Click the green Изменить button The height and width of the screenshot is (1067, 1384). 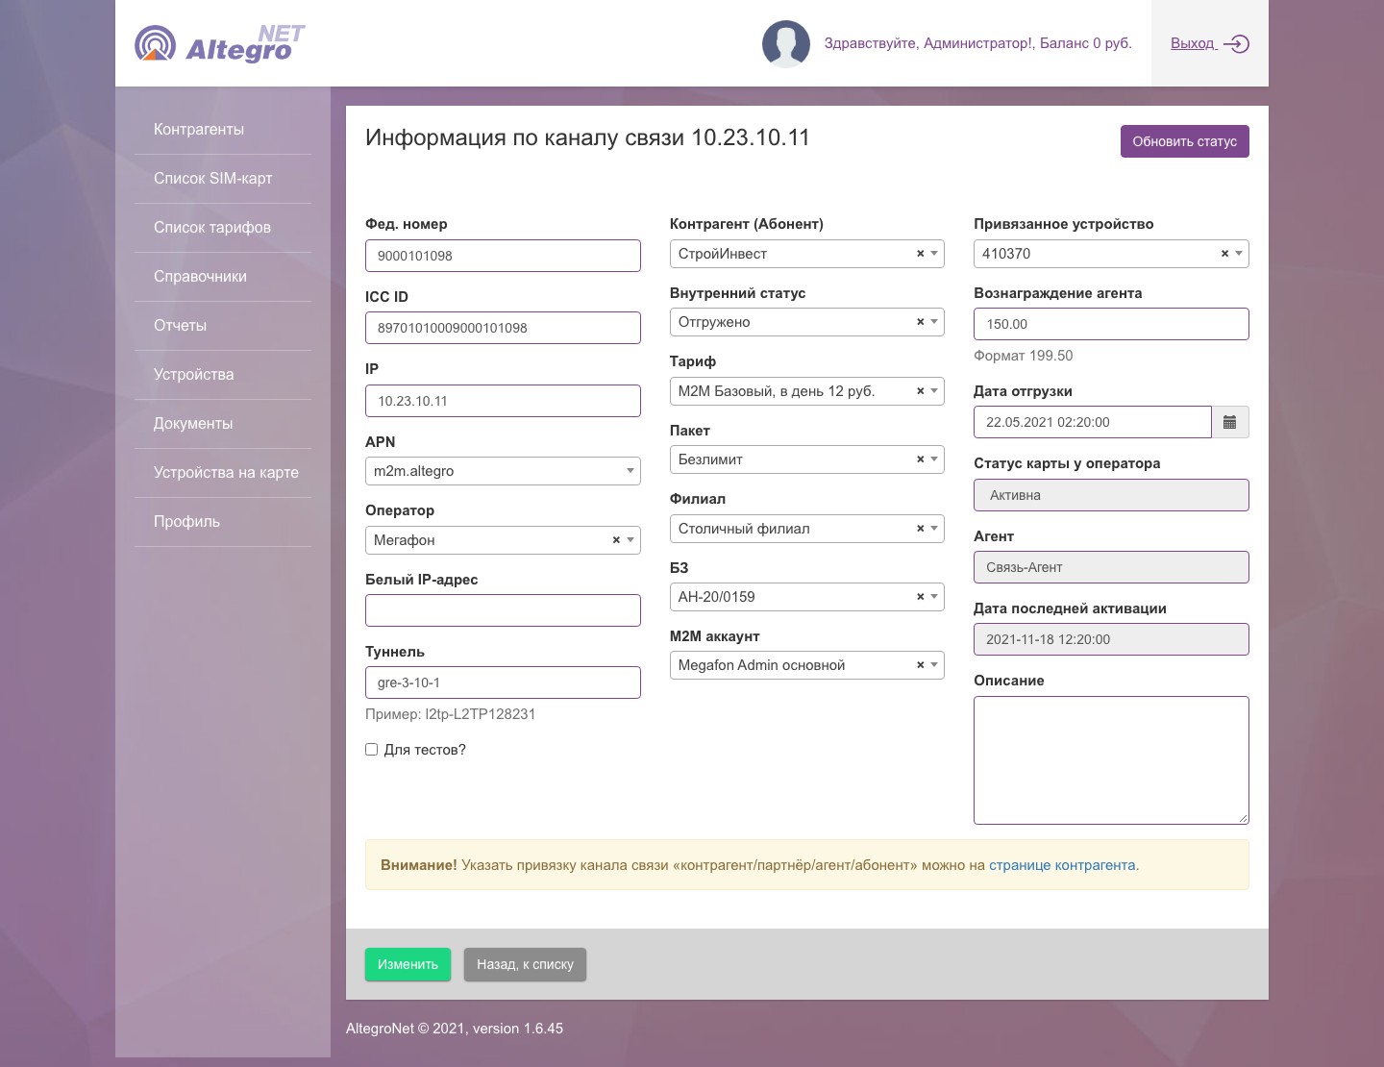[x=408, y=964]
